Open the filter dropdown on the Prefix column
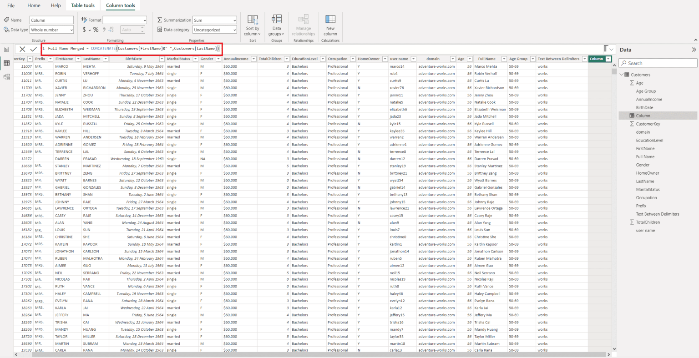699x358 pixels. point(50,59)
